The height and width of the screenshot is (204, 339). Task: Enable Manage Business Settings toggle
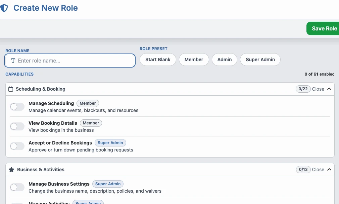click(17, 187)
